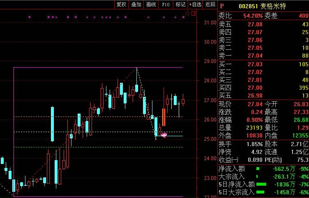Viewport: 309px width, 198px height.
Task: Go back with the 返回 button
Action: [210, 5]
